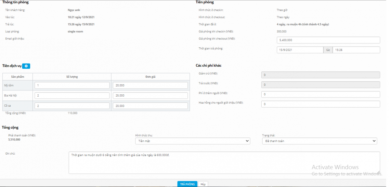Expand the Trạng thái dropdown
Image resolution: width=390 pixels, height=187 pixels.
coord(319,141)
